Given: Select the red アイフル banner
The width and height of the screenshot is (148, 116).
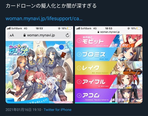Looking at the screenshot, I should tap(109, 82).
